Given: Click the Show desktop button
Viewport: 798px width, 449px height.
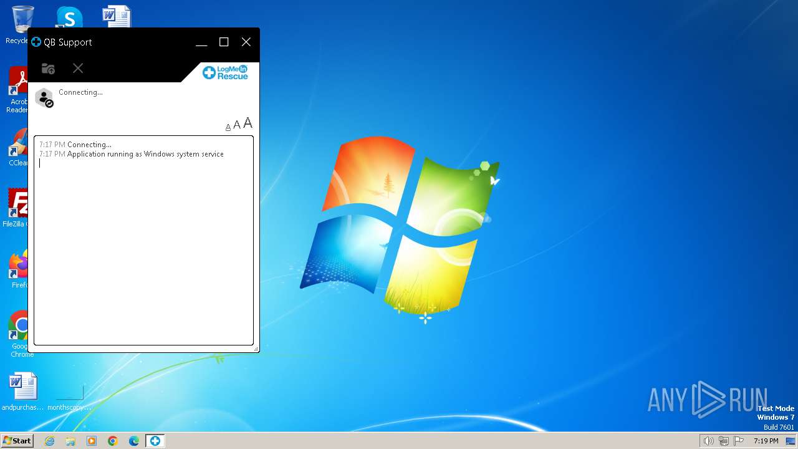Looking at the screenshot, I should click(x=791, y=441).
